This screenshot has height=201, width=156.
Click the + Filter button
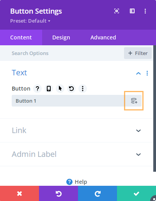[138, 53]
